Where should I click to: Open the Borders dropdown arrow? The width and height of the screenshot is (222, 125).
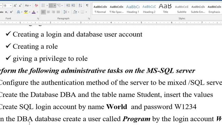pos(86,12)
